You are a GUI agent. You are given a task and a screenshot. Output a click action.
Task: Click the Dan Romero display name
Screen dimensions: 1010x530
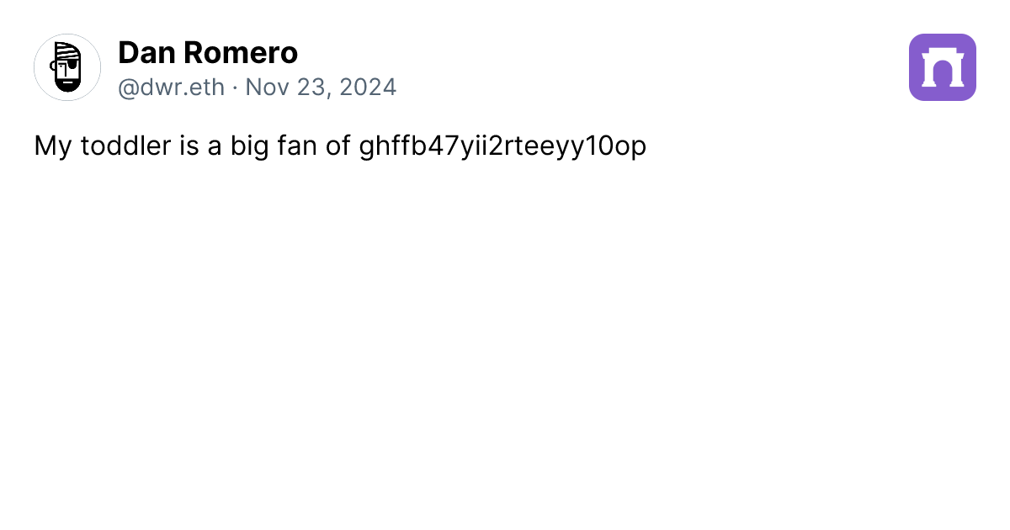click(207, 53)
